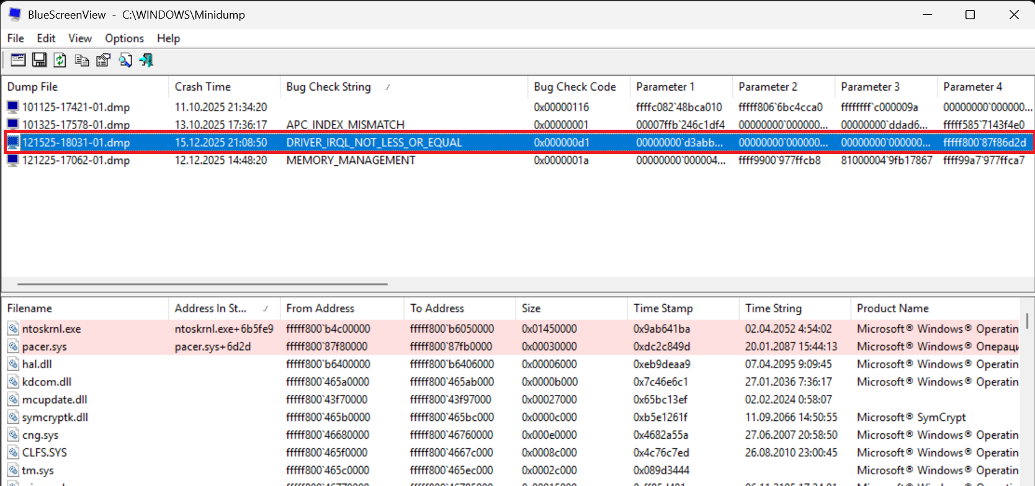Click the MEMORY_MANAGEMENT bug check string
The image size is (1035, 486).
pos(351,160)
